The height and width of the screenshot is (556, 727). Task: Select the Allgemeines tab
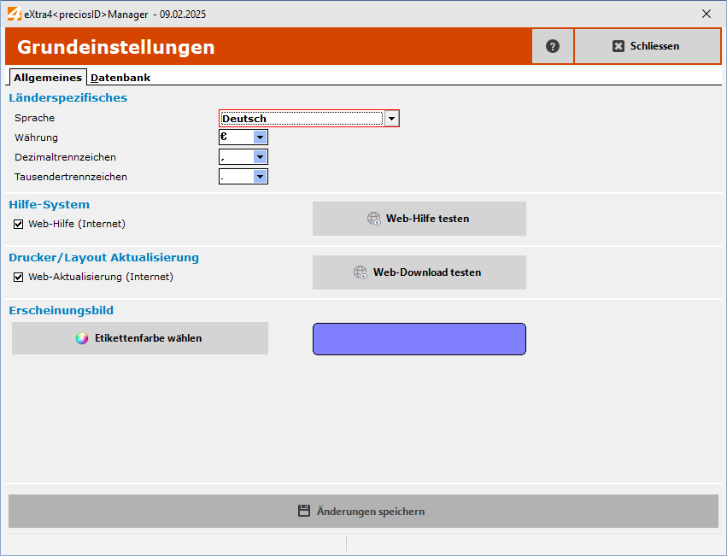(47, 77)
